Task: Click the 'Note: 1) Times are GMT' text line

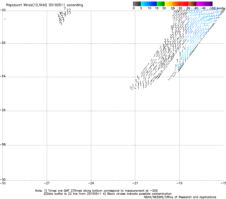Action: 96,191
